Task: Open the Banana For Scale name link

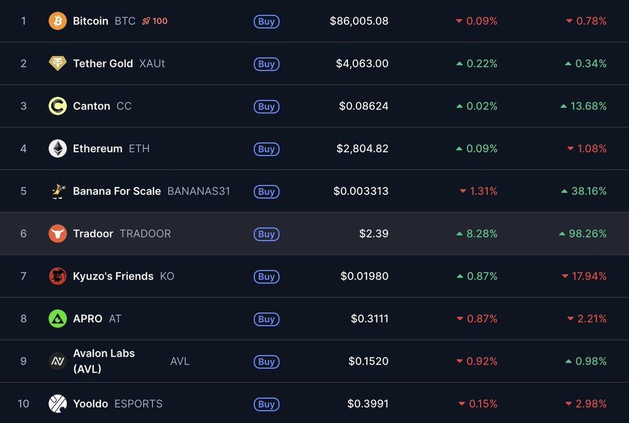Action: pyautogui.click(x=116, y=191)
